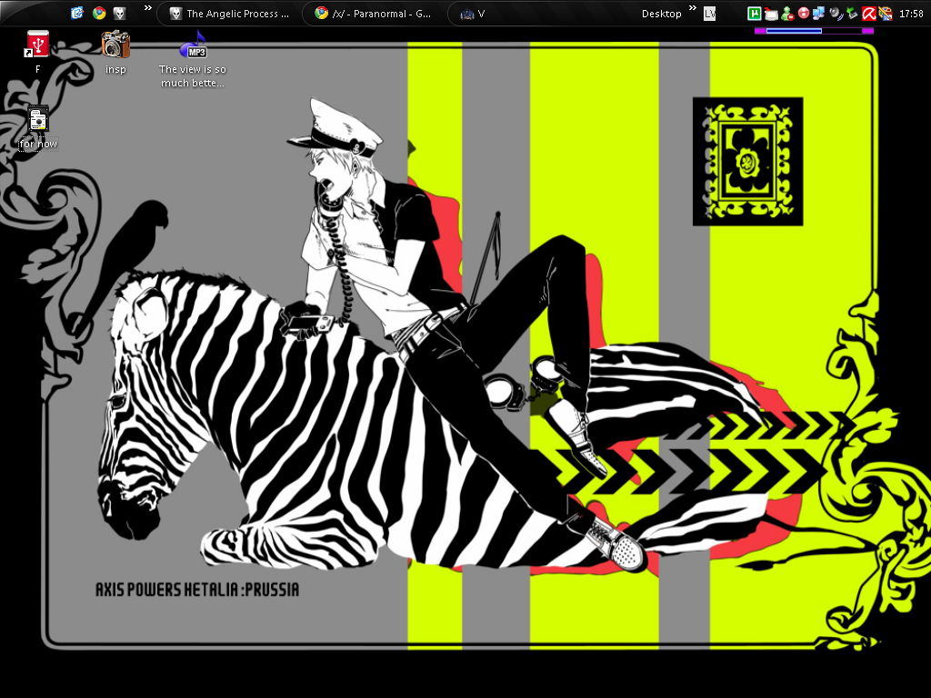Click the blue progress bar under the tray
This screenshot has height=698, width=931.
pyautogui.click(x=794, y=31)
